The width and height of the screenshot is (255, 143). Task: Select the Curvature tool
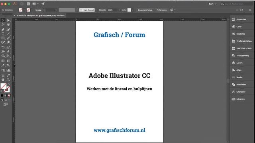pos(8,29)
